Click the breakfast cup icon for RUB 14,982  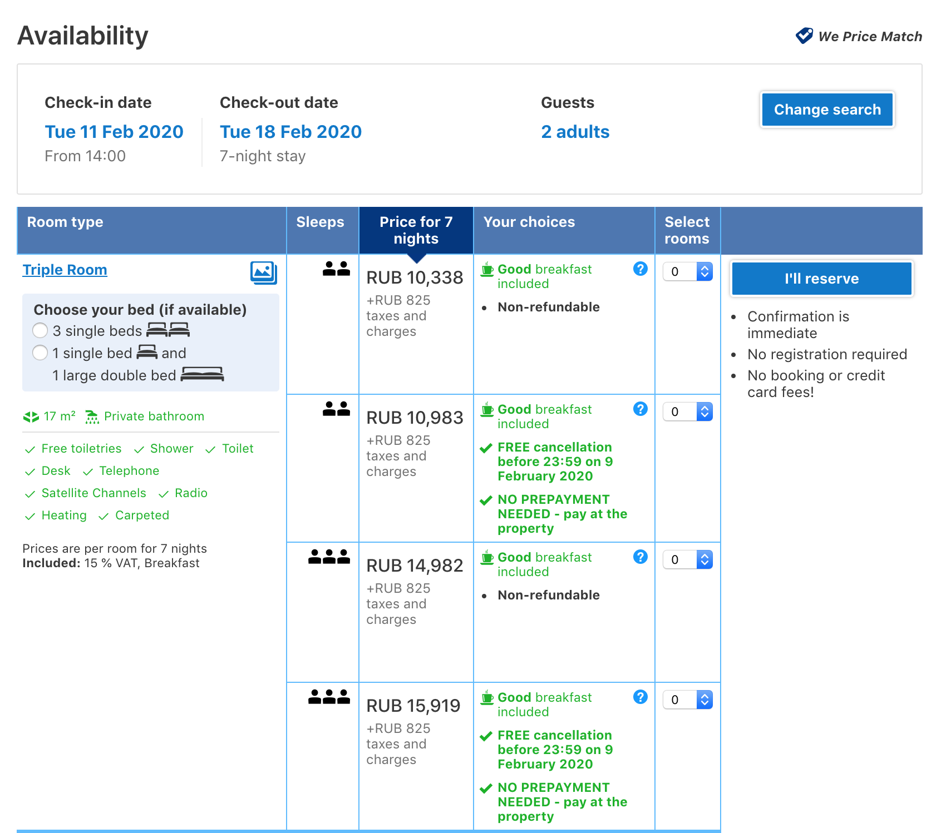pyautogui.click(x=487, y=557)
